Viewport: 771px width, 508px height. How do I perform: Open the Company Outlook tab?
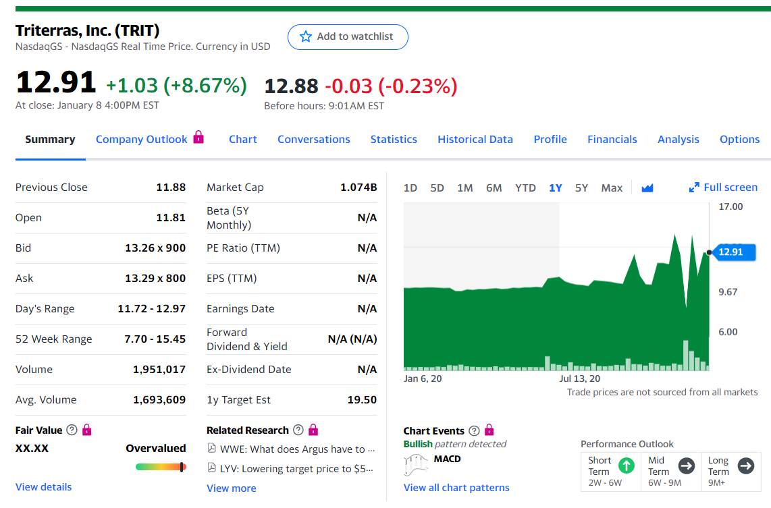tap(142, 140)
